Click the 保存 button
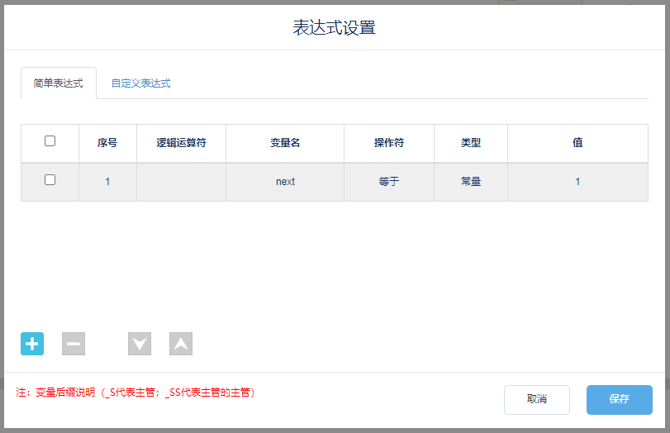The height and width of the screenshot is (433, 670). pos(619,399)
